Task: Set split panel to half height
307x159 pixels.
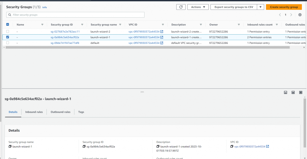Action: pos(293,92)
